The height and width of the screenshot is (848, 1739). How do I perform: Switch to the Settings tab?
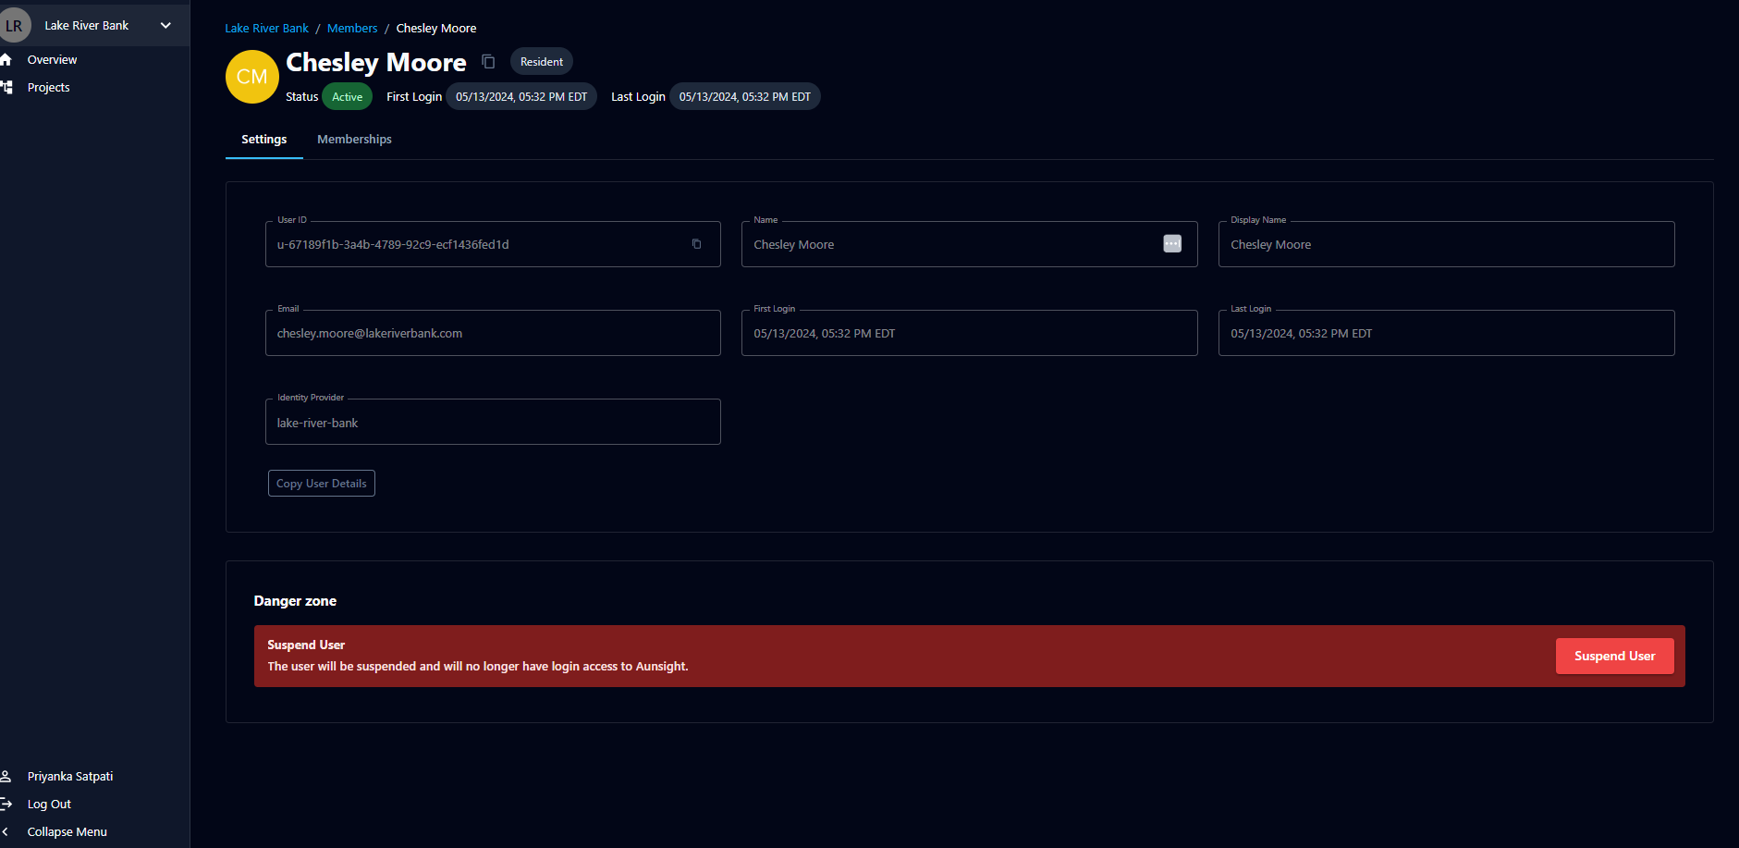click(264, 140)
